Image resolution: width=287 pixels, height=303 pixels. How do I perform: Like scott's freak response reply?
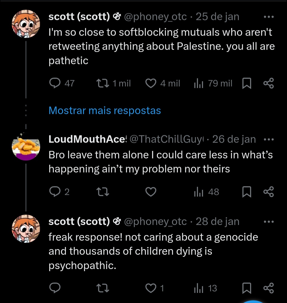[x=151, y=288]
